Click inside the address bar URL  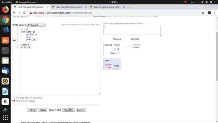click(69, 13)
